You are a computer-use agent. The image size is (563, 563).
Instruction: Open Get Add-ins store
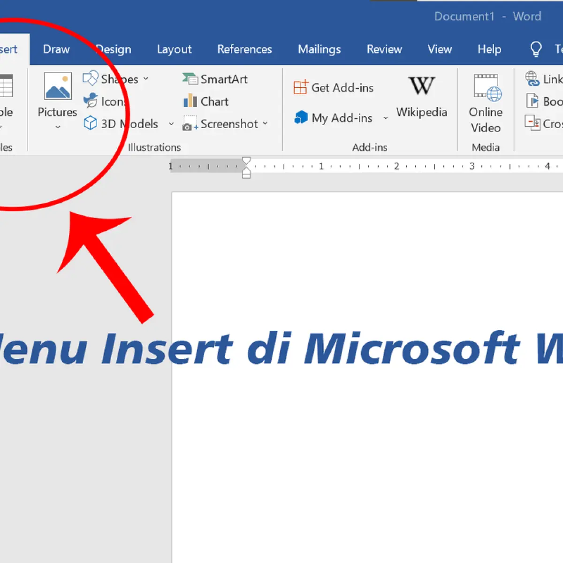click(x=334, y=88)
